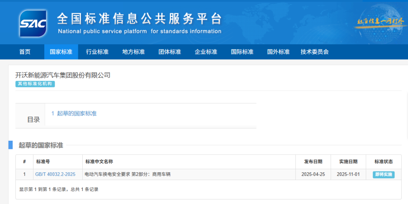Open the 地方标准 tab

133,52
